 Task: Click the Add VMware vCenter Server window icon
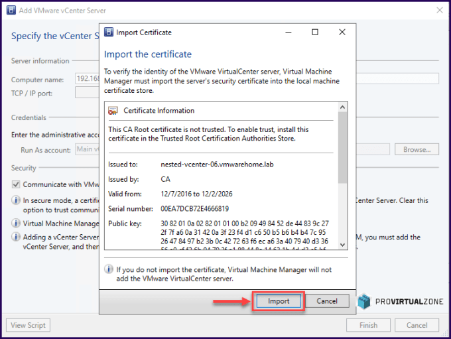pos(11,11)
